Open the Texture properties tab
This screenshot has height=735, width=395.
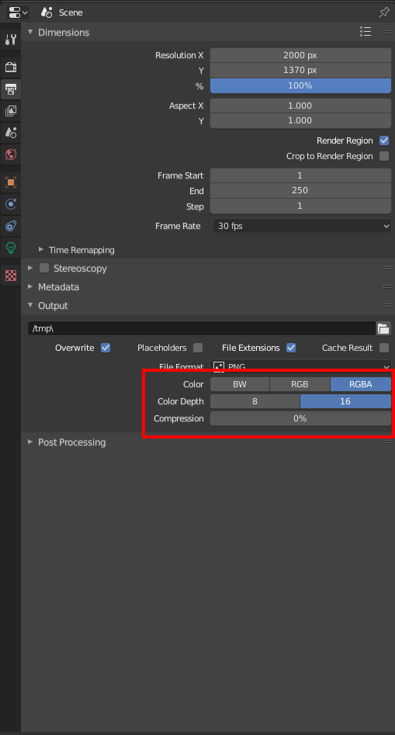coord(11,276)
